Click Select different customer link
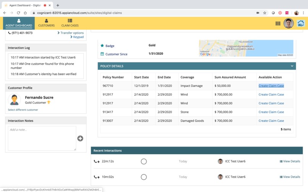Image resolution: width=308 pixels, height=192 pixels. (x=23, y=110)
